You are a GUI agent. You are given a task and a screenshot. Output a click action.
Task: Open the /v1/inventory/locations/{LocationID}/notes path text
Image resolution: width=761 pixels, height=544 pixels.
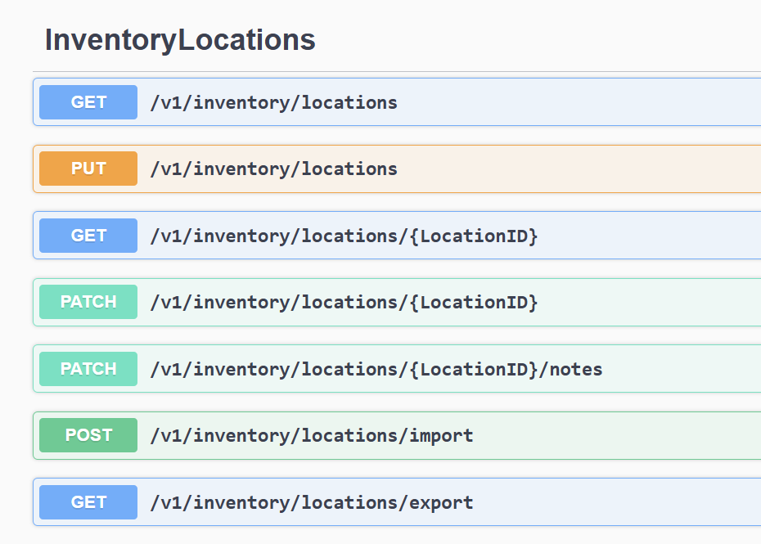[x=376, y=370]
